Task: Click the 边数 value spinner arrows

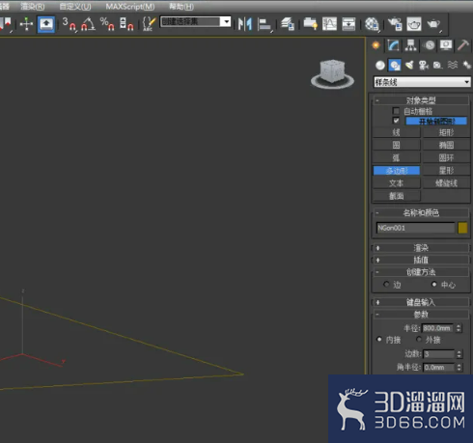Action: coord(459,354)
